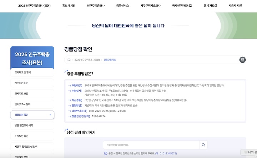Click the (증정방법) label

[x=76, y=105]
